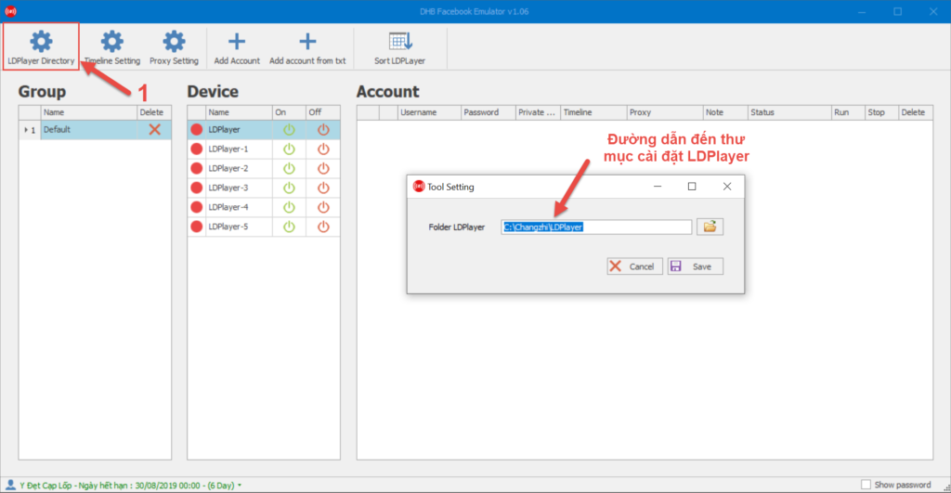The image size is (951, 493).
Task: Click Stop column header
Action: click(x=881, y=112)
